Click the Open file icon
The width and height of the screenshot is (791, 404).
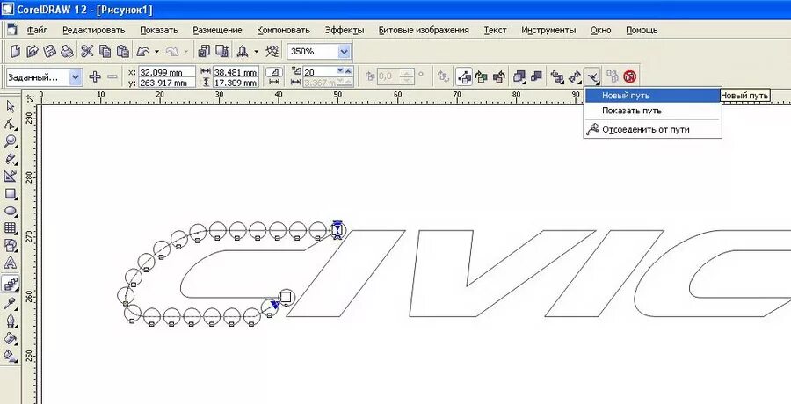click(x=33, y=52)
